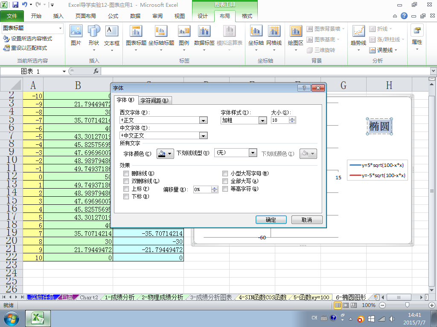Click the zoom out minus button
The height and width of the screenshot is (327, 437).
[x=382, y=305]
